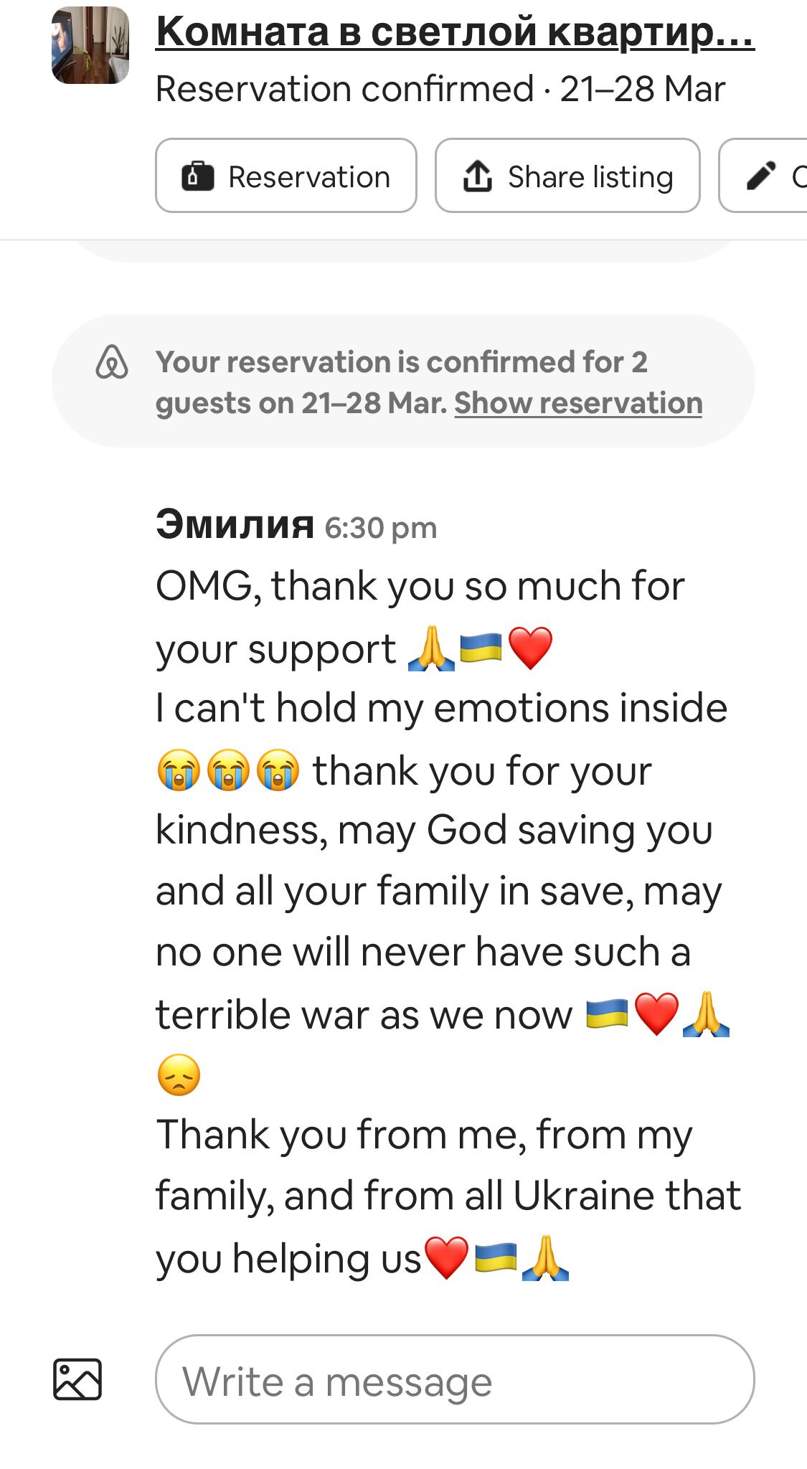Open the listing thumbnail photo

pos(90,45)
